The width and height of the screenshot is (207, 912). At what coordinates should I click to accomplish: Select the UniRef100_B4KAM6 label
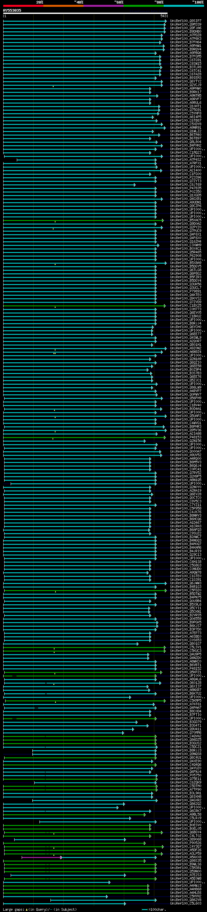pyautogui.click(x=186, y=548)
